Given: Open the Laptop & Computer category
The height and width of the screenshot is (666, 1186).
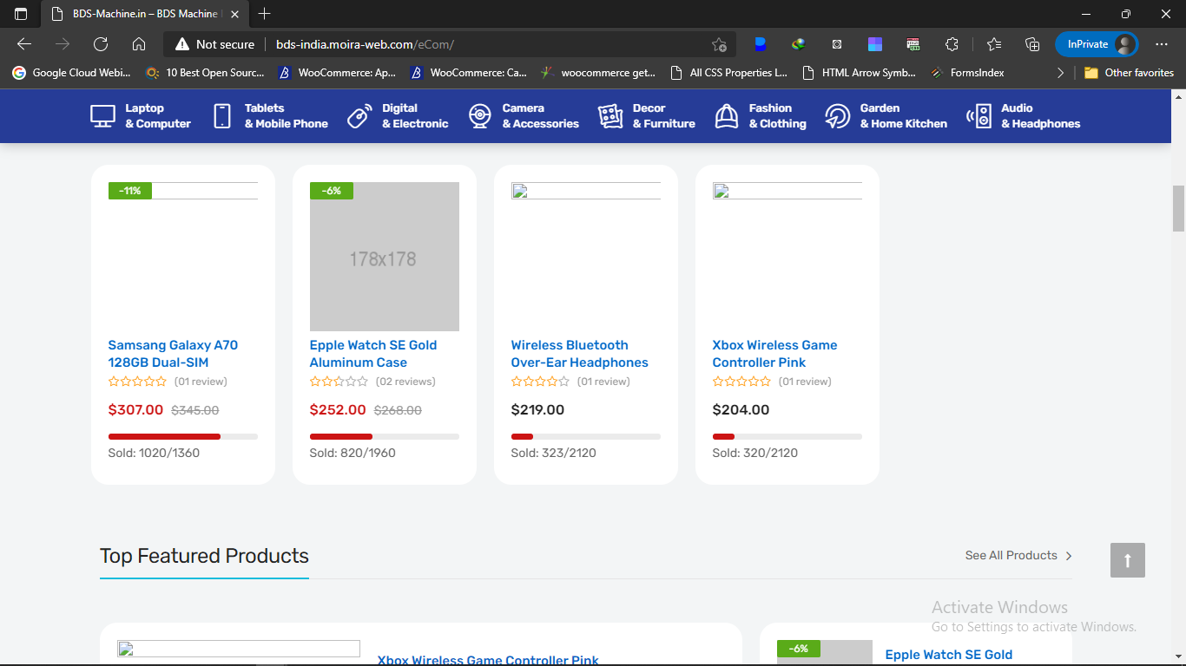Looking at the screenshot, I should [x=141, y=116].
